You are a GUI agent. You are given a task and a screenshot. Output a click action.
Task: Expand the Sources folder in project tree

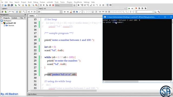click(4, 26)
